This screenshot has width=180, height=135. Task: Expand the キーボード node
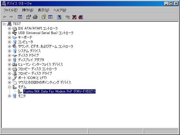click(x=9, y=37)
